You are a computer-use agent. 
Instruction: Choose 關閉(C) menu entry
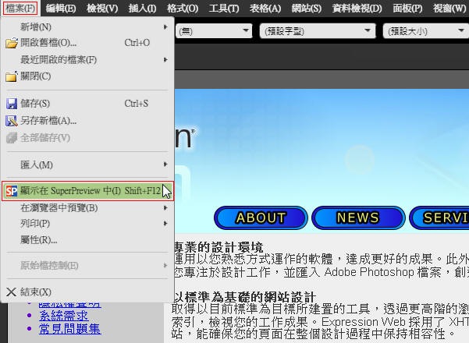(x=87, y=76)
